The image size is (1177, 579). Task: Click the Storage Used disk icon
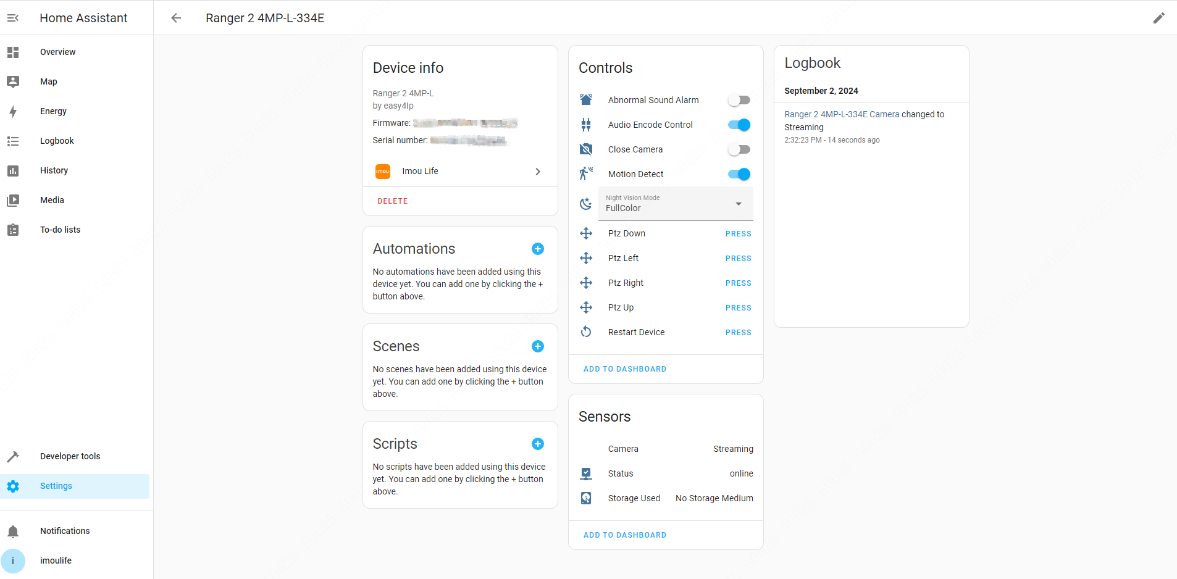586,498
